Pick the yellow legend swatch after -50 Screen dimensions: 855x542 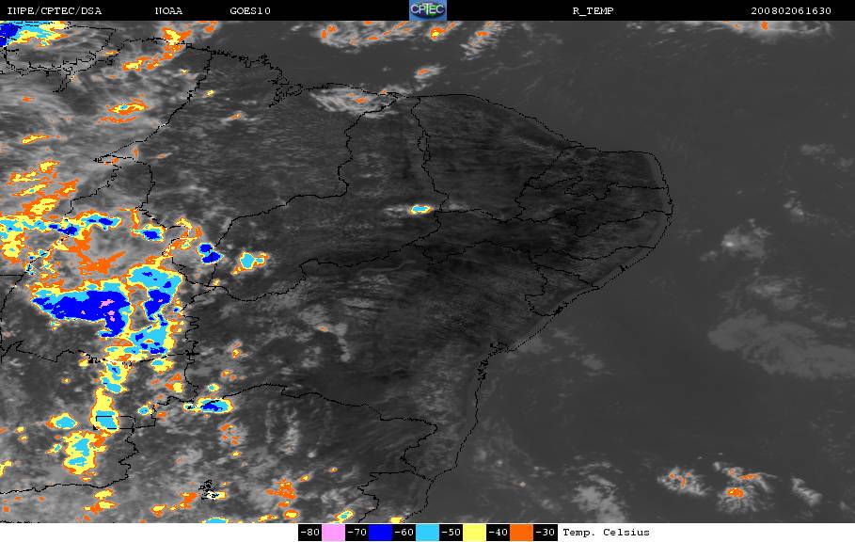pos(474,533)
